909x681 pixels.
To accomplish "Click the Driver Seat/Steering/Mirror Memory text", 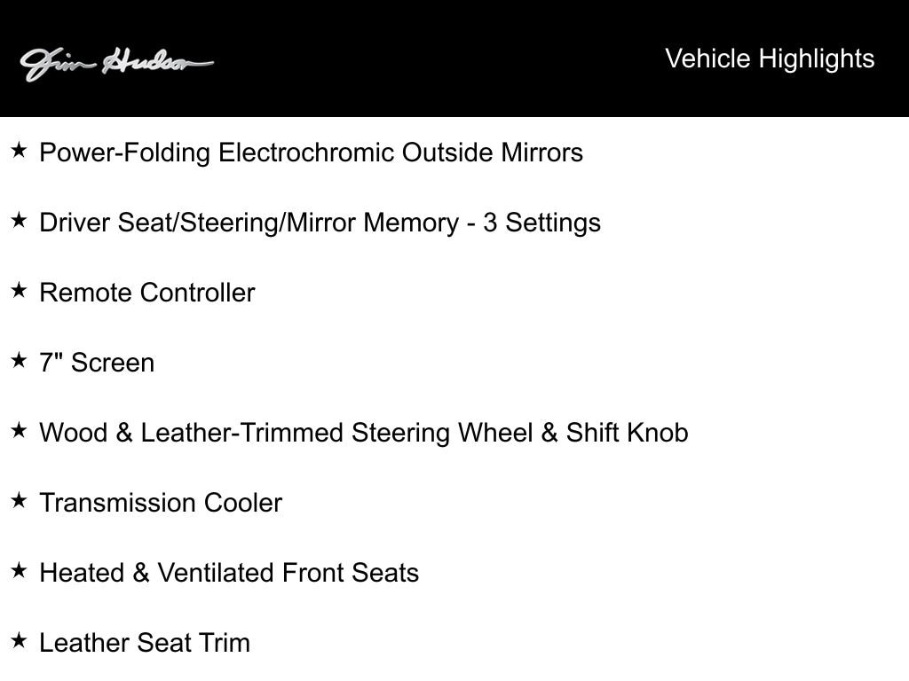I will (249, 223).
